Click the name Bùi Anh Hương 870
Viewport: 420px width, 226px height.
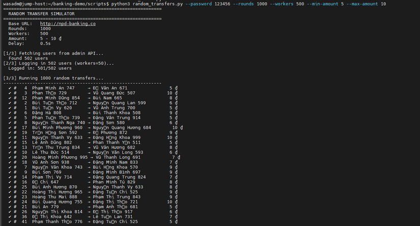click(x=54, y=187)
